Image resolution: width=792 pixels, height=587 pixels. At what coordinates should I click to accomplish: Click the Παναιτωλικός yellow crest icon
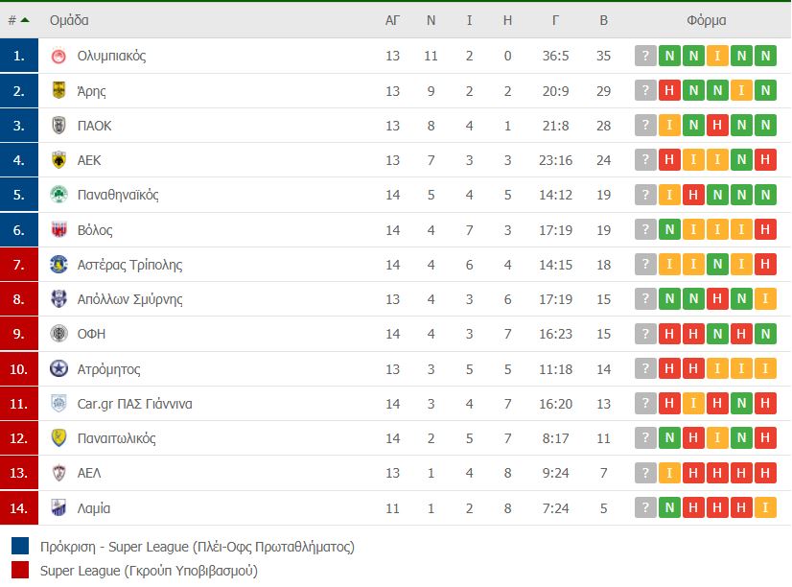pyautogui.click(x=58, y=438)
